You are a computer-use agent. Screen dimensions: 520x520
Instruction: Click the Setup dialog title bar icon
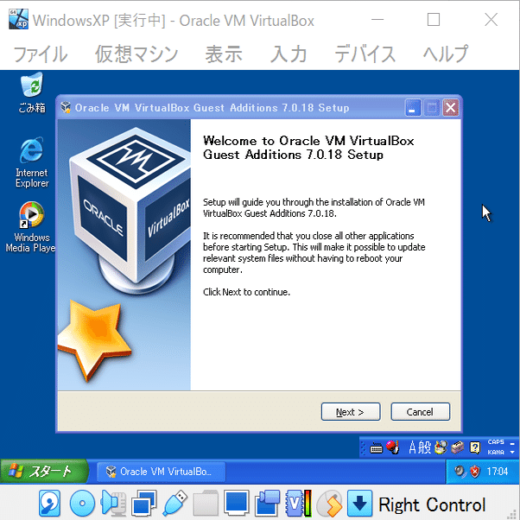click(66, 107)
